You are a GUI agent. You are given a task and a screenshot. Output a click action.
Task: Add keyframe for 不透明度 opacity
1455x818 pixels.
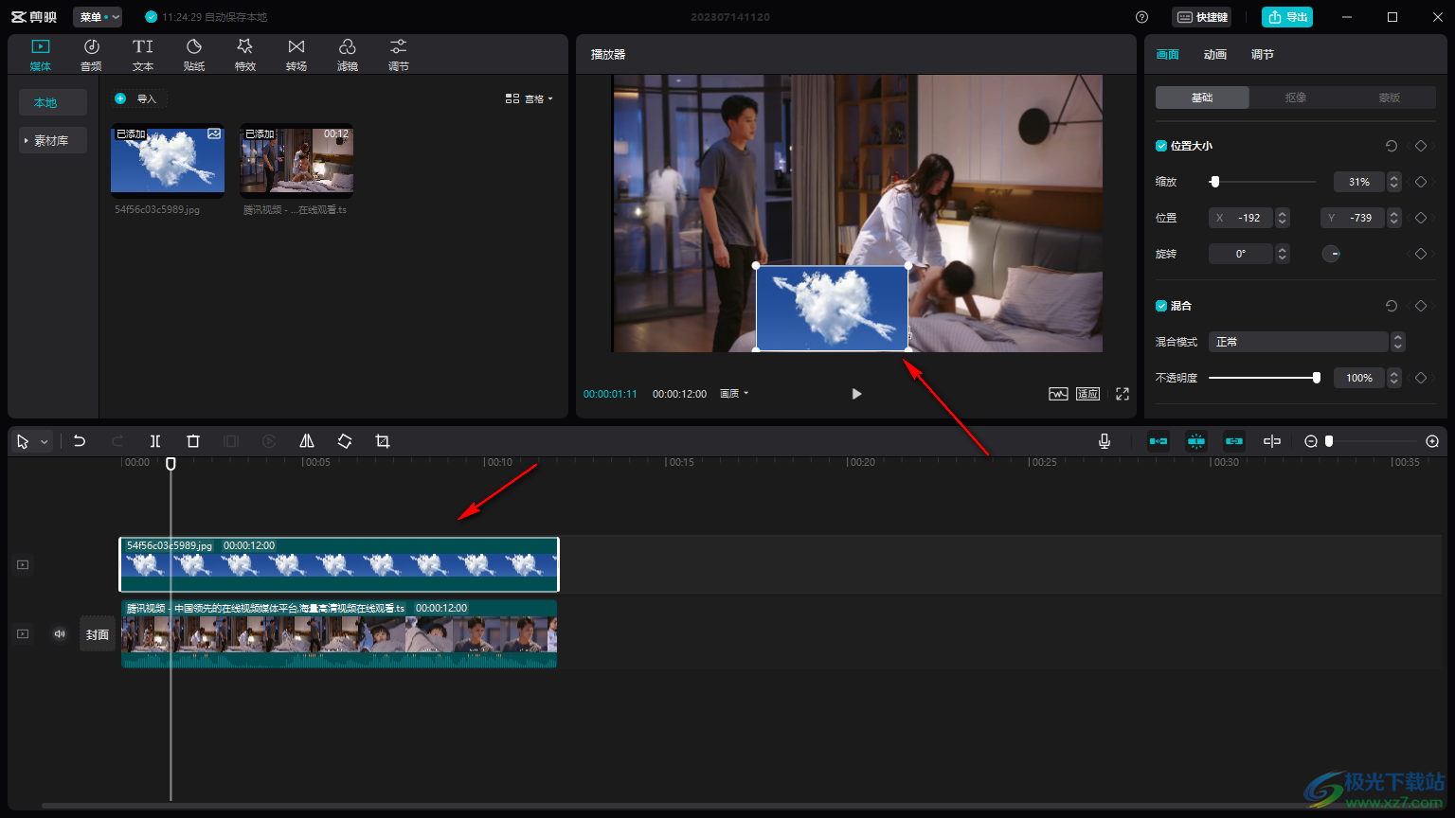(x=1421, y=378)
